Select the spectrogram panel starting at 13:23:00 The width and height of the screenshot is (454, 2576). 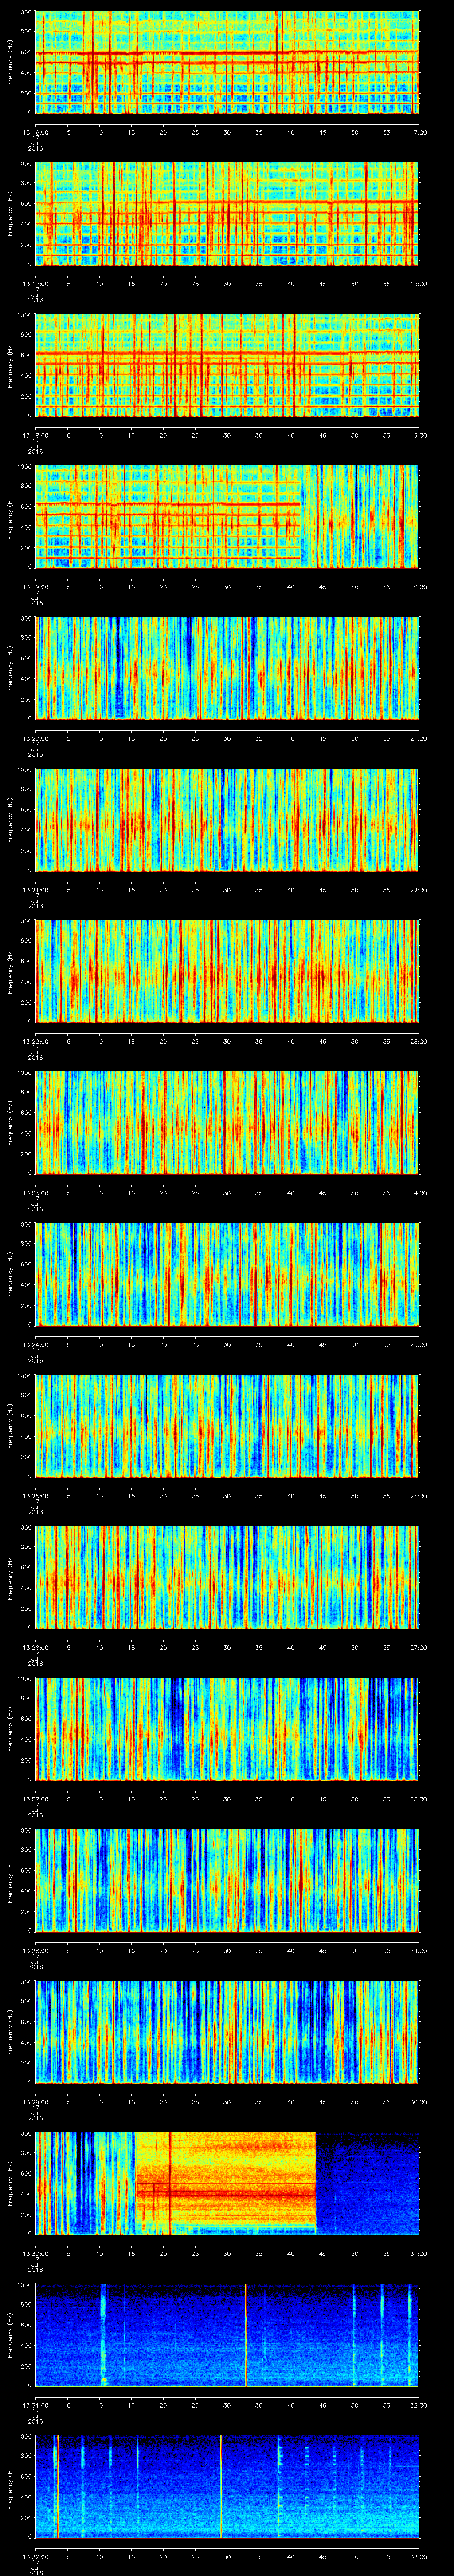pos(227,1123)
